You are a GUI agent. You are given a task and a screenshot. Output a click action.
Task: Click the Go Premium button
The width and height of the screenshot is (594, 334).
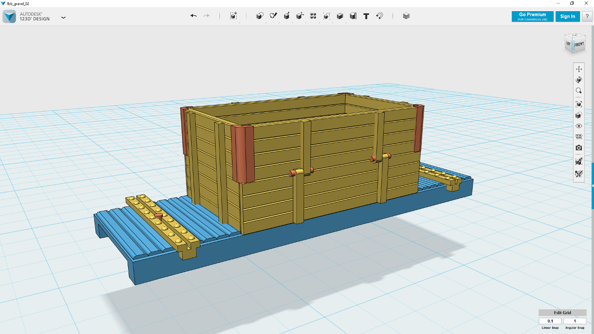(532, 16)
